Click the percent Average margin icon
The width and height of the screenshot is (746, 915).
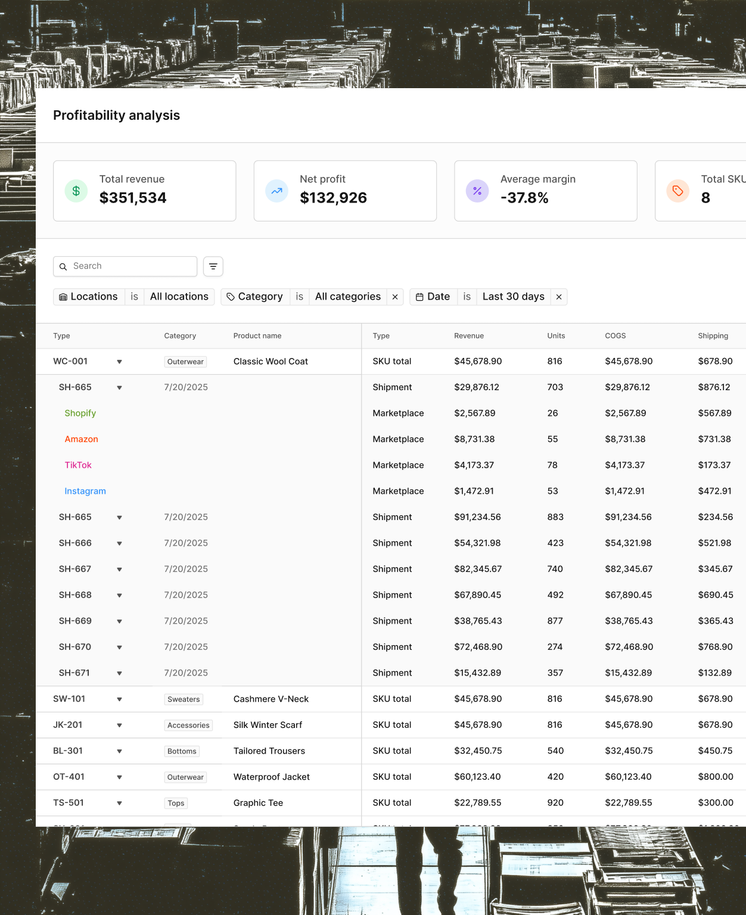pos(477,191)
